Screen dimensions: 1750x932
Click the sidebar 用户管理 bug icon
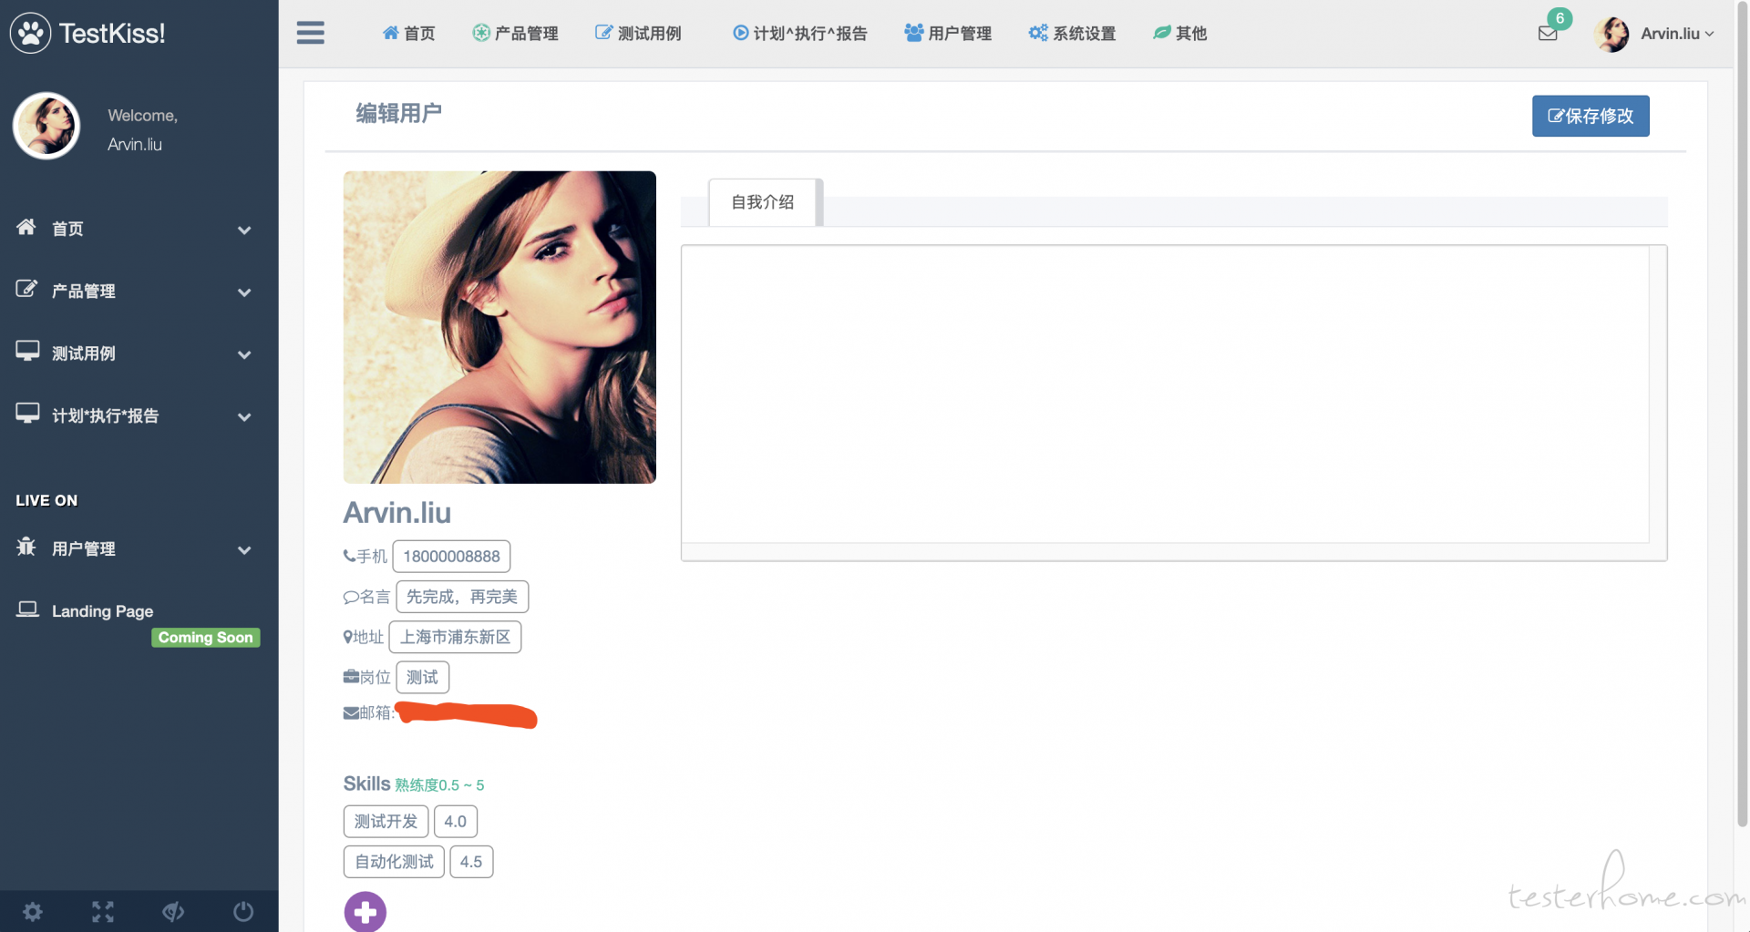click(26, 546)
